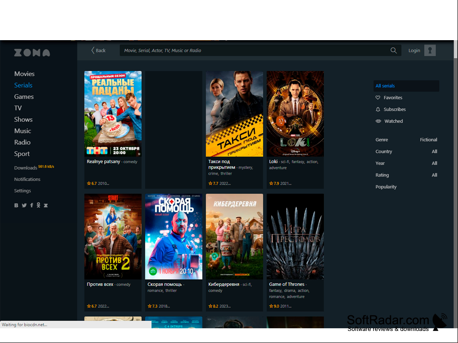Open the user avatar icon beside Login
Screen dimensions: 458x343
(430, 50)
